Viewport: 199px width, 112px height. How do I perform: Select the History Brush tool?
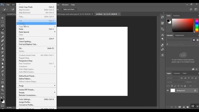[2, 52]
